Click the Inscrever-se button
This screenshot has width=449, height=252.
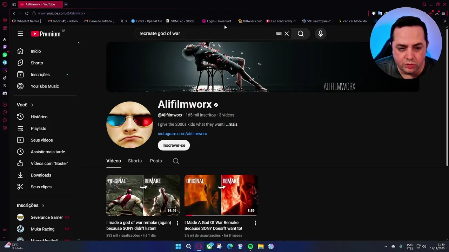174,145
